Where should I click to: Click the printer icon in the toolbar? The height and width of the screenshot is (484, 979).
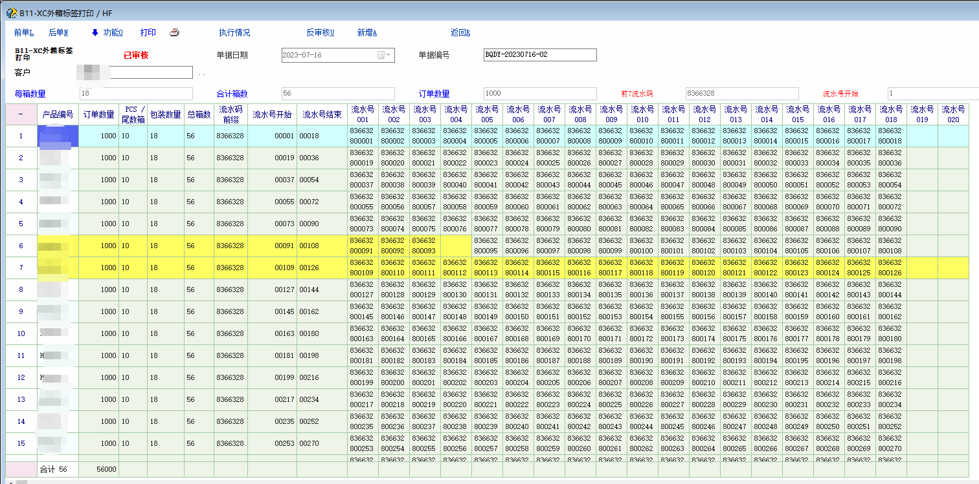174,33
